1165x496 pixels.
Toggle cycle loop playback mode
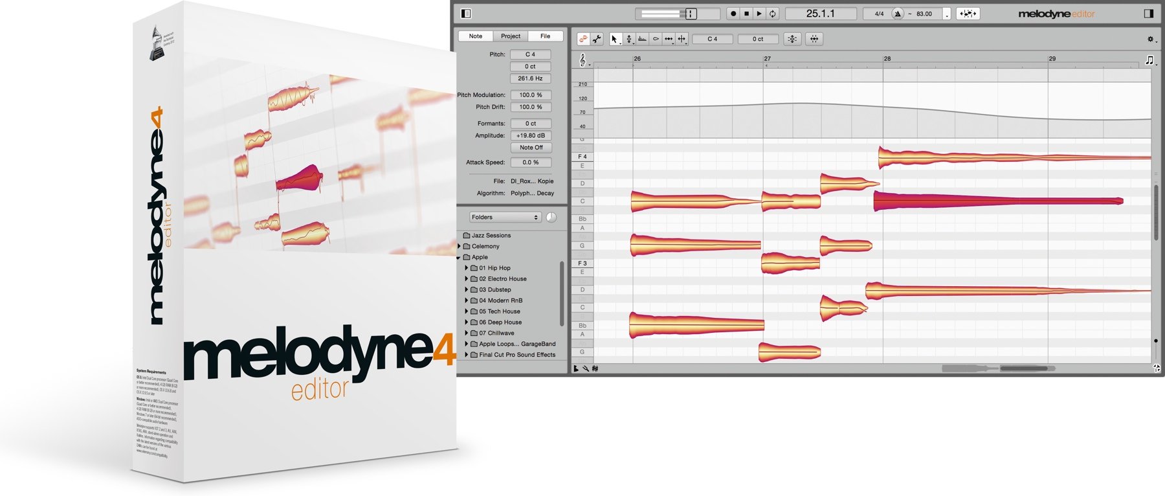coord(772,13)
